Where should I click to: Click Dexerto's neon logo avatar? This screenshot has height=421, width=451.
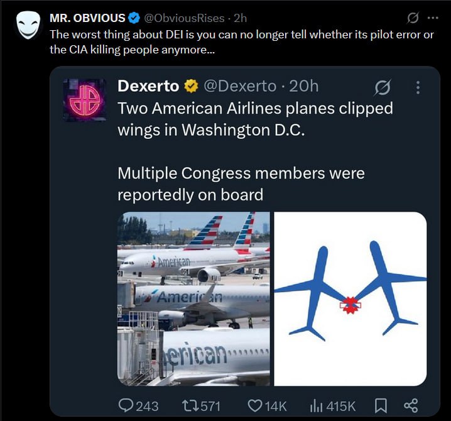click(x=85, y=101)
